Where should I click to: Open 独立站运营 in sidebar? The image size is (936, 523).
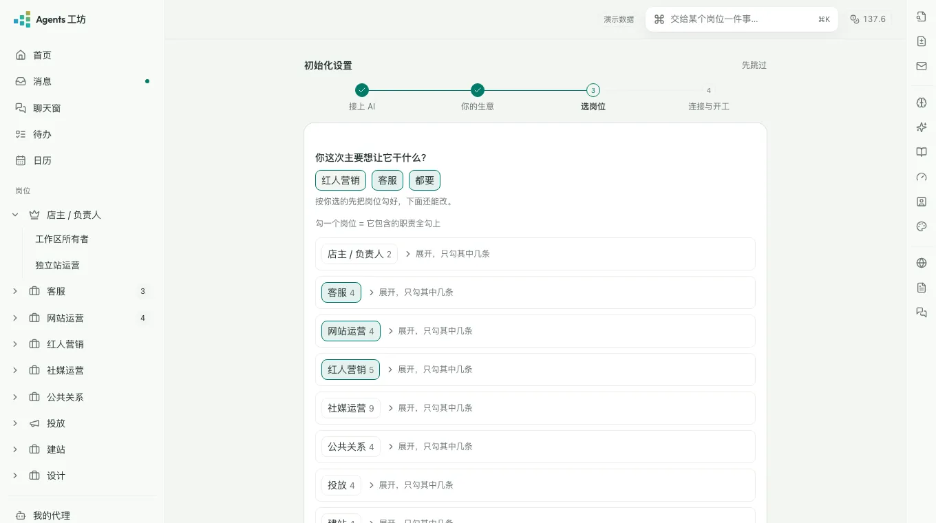[x=58, y=265]
